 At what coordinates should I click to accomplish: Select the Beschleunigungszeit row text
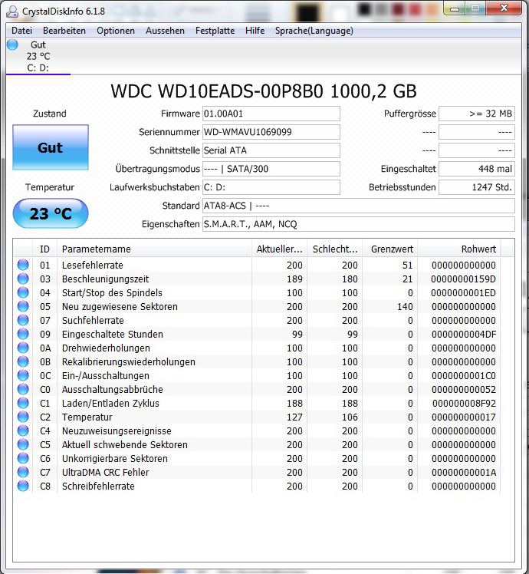[x=105, y=279]
